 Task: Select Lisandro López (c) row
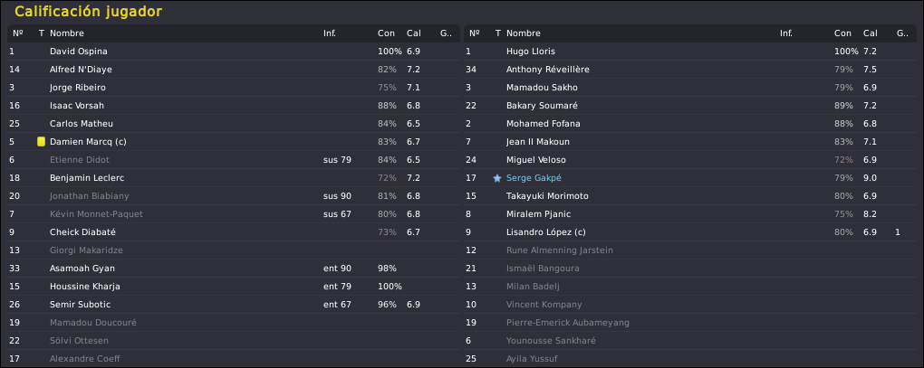tap(690, 232)
